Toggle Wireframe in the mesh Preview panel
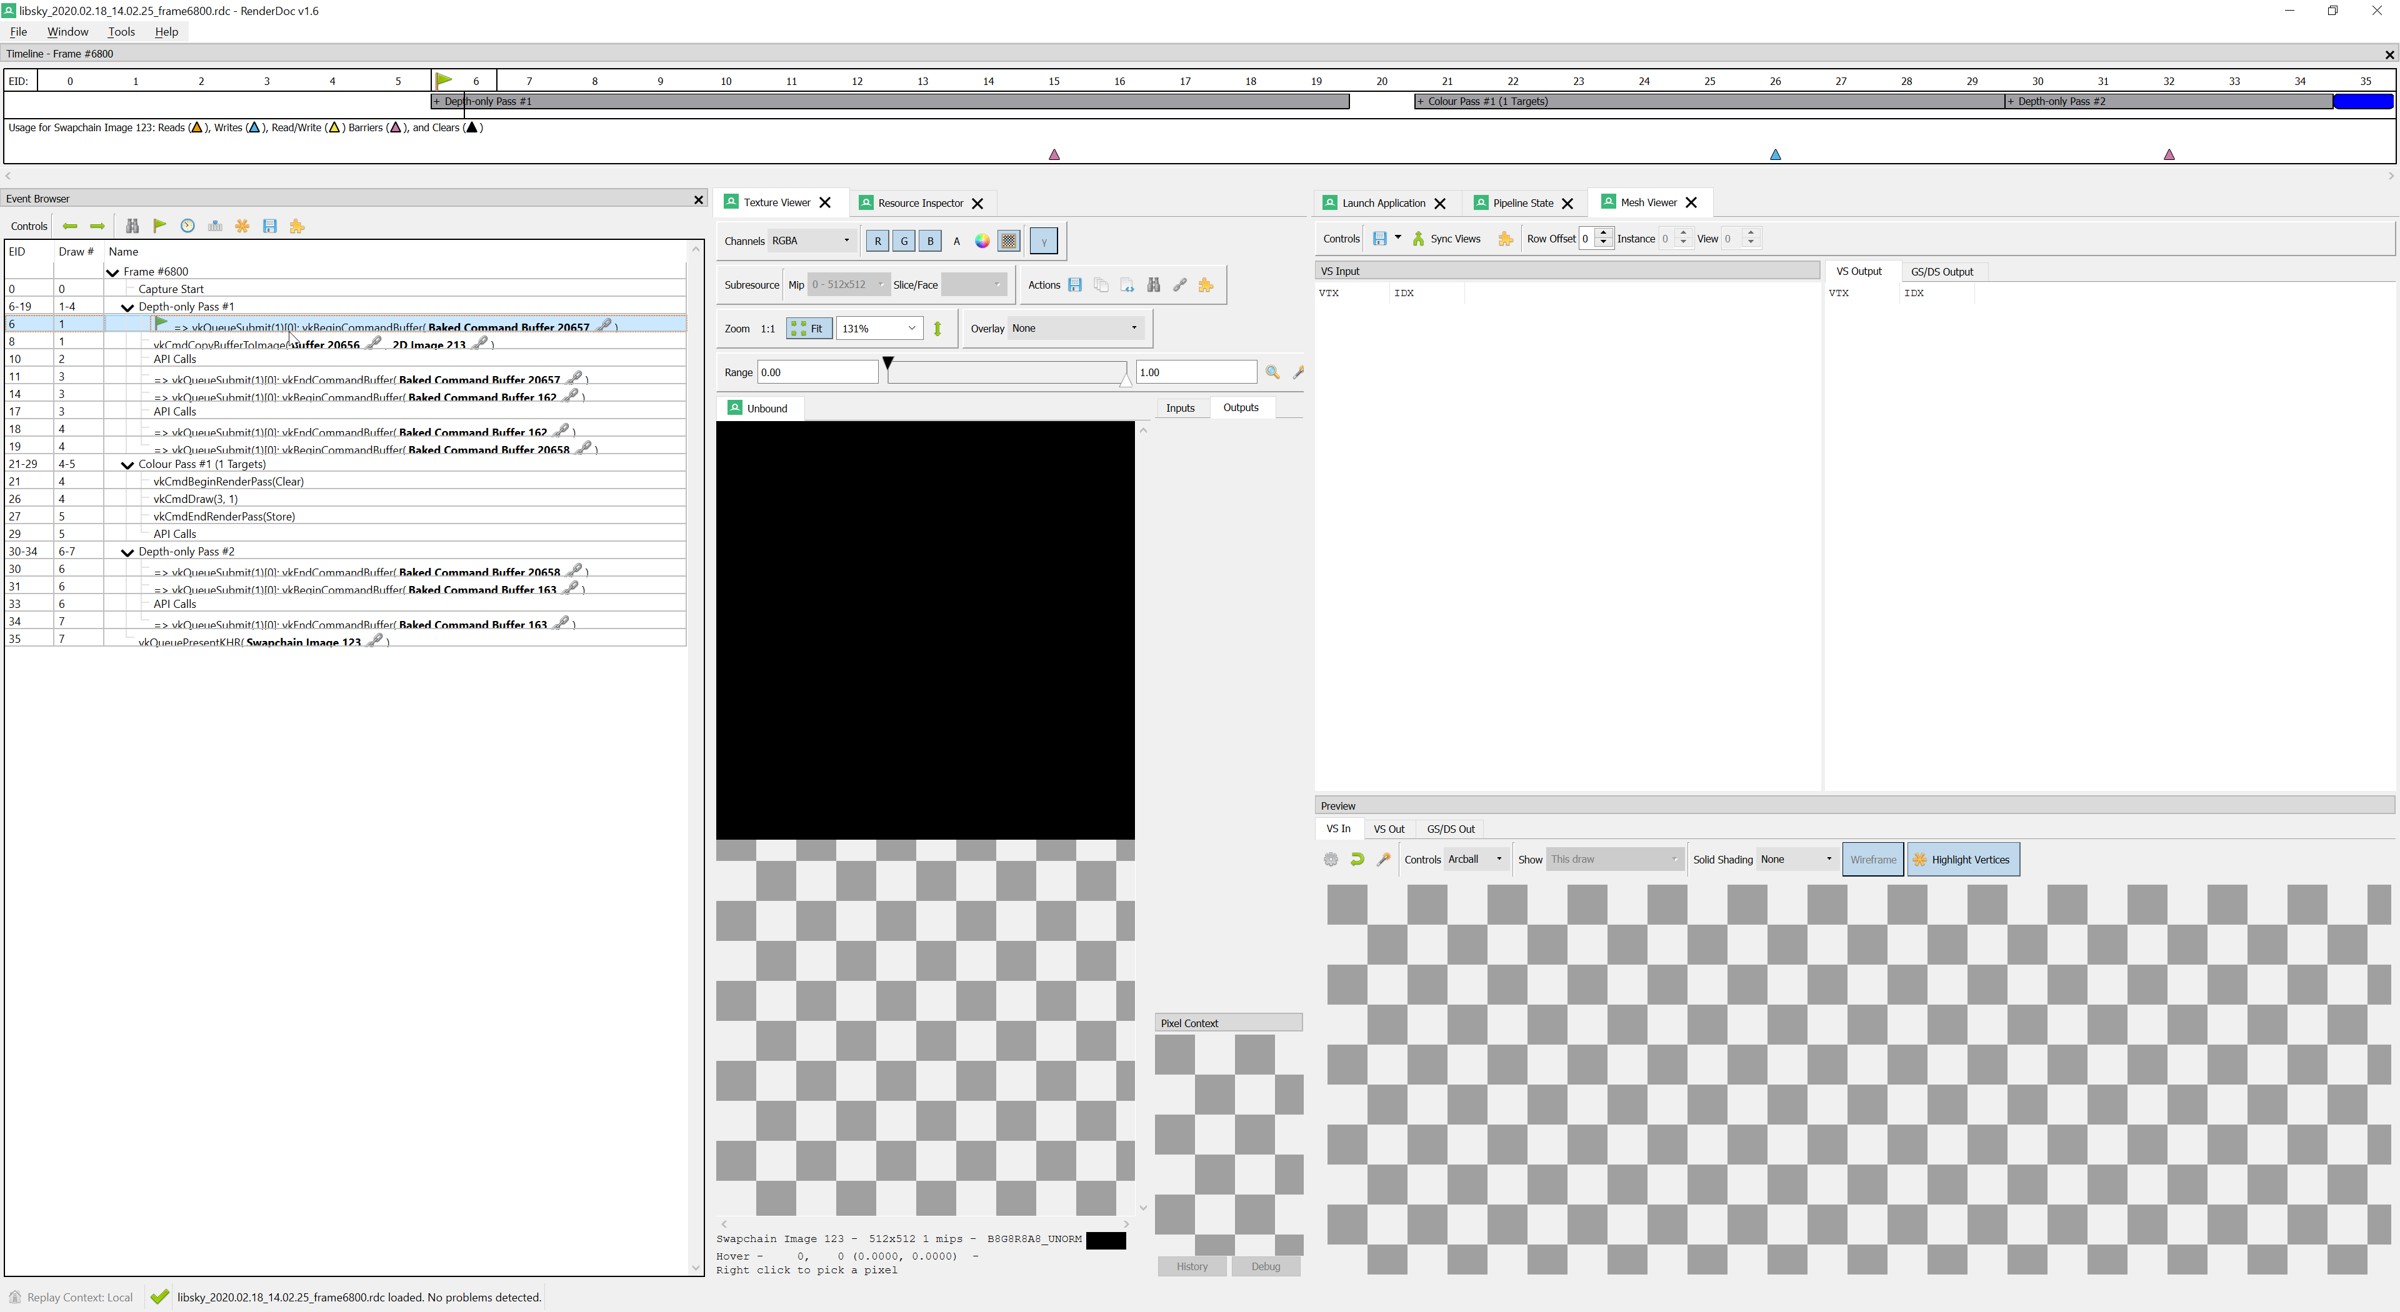The height and width of the screenshot is (1312, 2400). tap(1874, 858)
